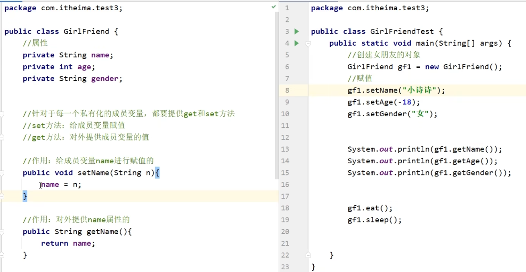526x272 pixels.
Task: Click the package statement in the left editor
Action: tap(64, 8)
